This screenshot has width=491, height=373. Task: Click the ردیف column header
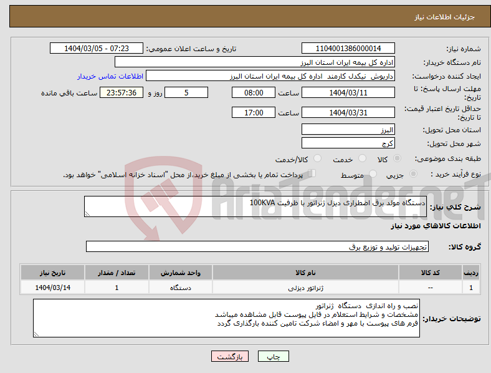point(471,273)
